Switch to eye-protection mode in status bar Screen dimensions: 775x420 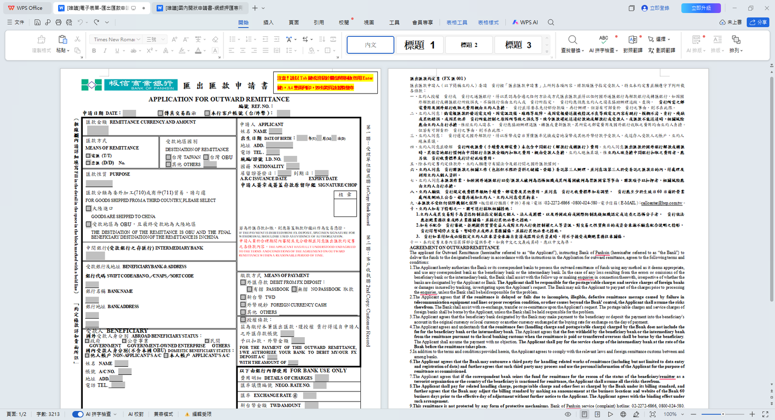tap(568, 414)
